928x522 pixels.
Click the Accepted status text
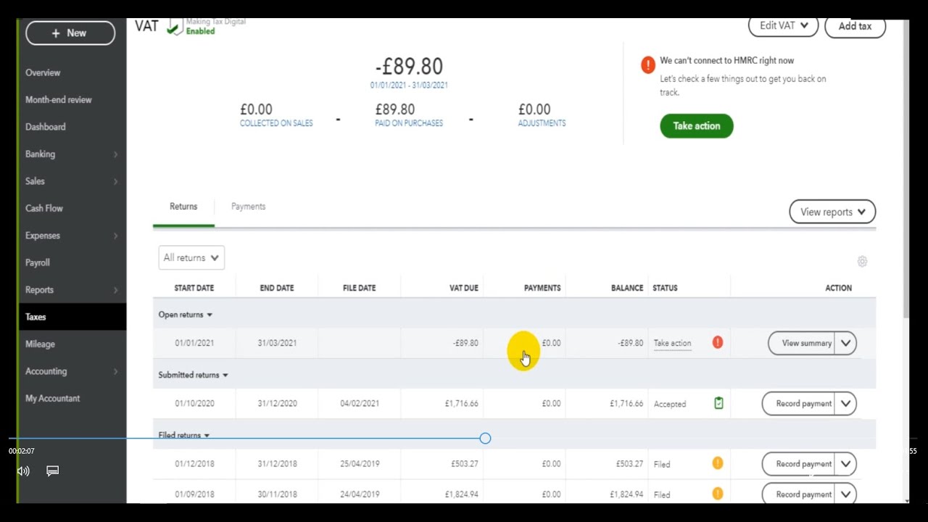point(670,404)
